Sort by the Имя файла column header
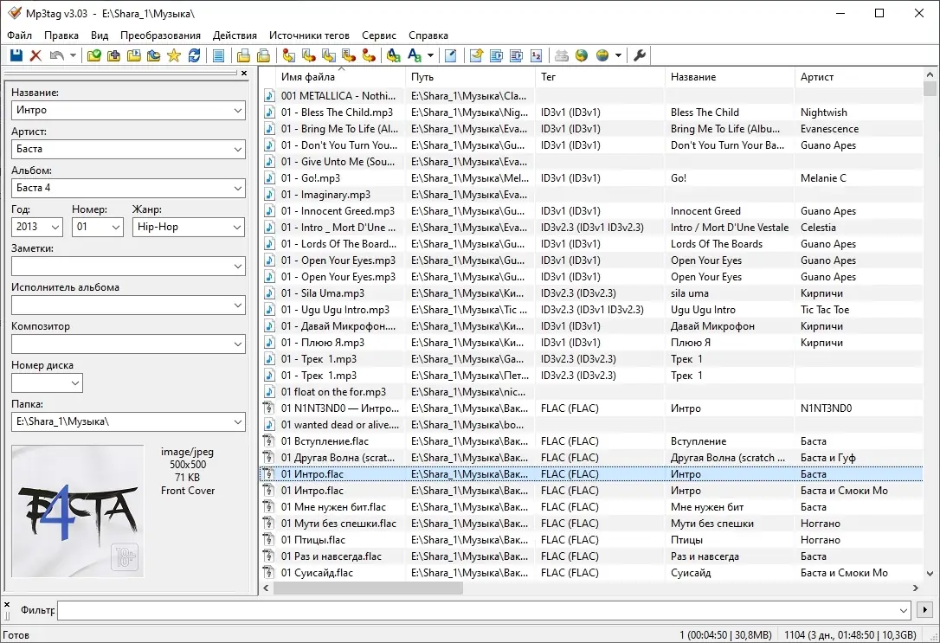This screenshot has height=643, width=940. (341, 77)
